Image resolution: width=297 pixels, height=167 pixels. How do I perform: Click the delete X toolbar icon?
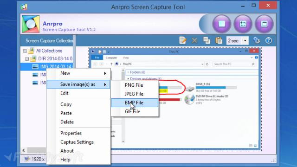[x=194, y=40]
